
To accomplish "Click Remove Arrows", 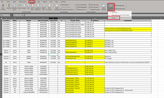I will (x=81, y=9).
